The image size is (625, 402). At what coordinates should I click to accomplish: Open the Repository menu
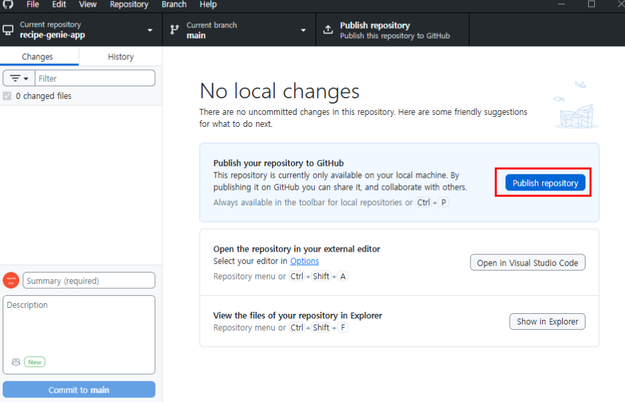pyautogui.click(x=128, y=4)
